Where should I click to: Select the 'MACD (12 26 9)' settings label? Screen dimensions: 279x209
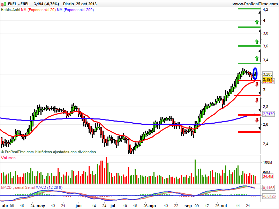click(49, 187)
